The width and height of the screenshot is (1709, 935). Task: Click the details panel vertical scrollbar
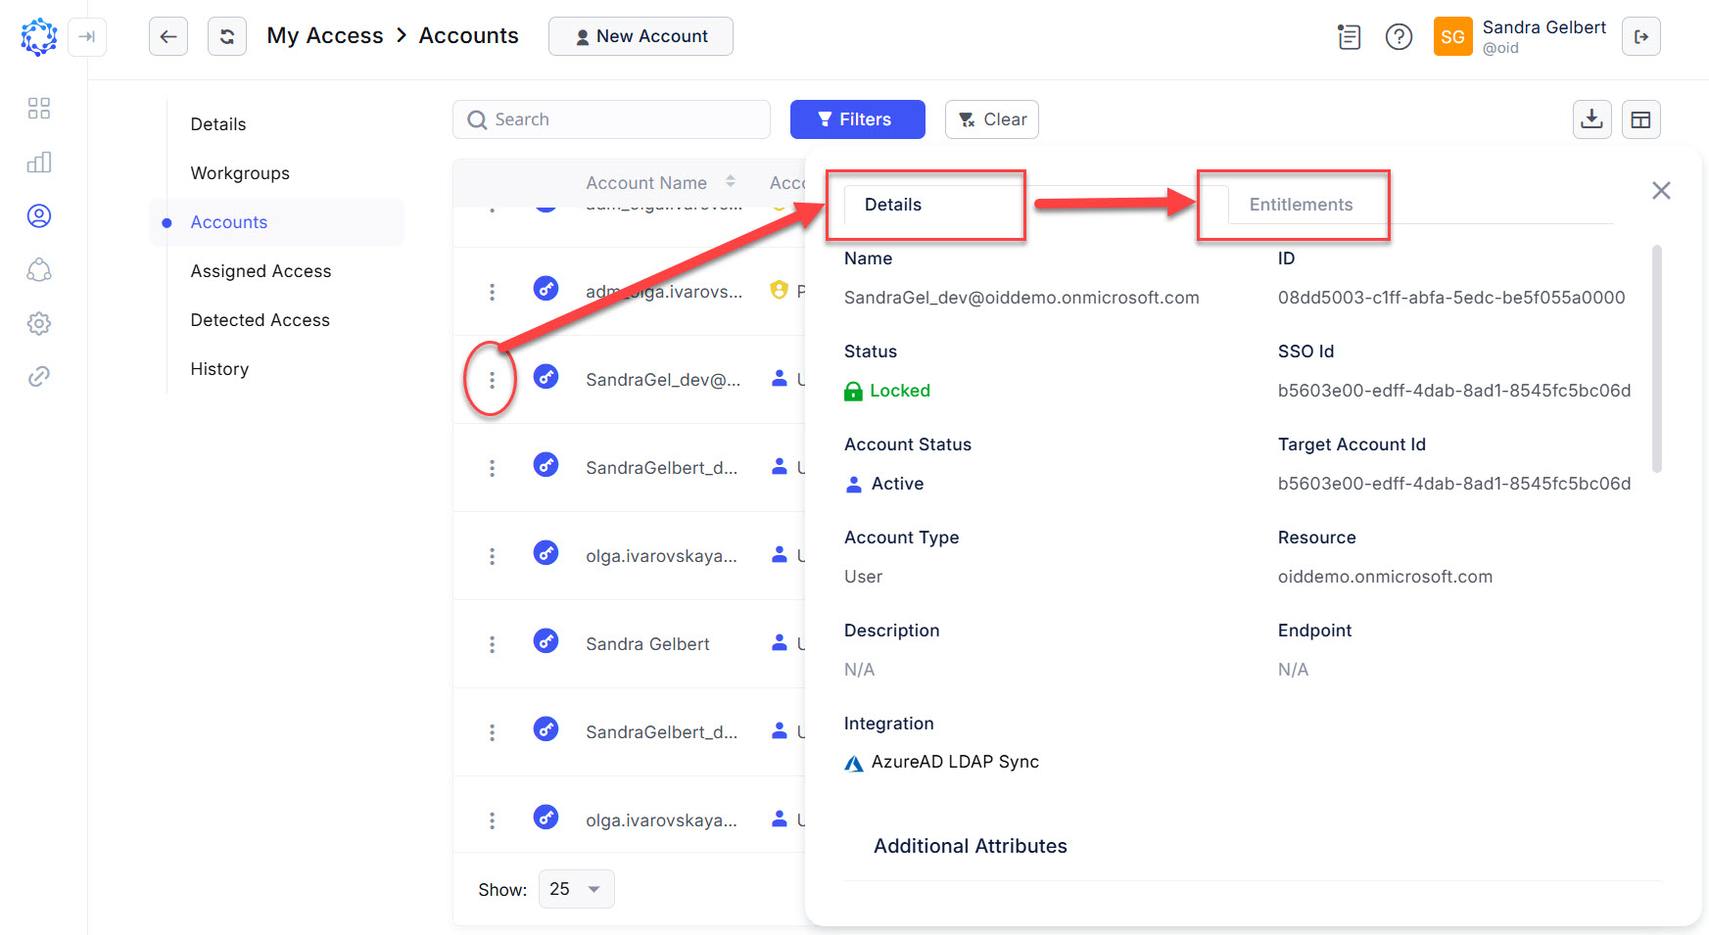click(1657, 359)
